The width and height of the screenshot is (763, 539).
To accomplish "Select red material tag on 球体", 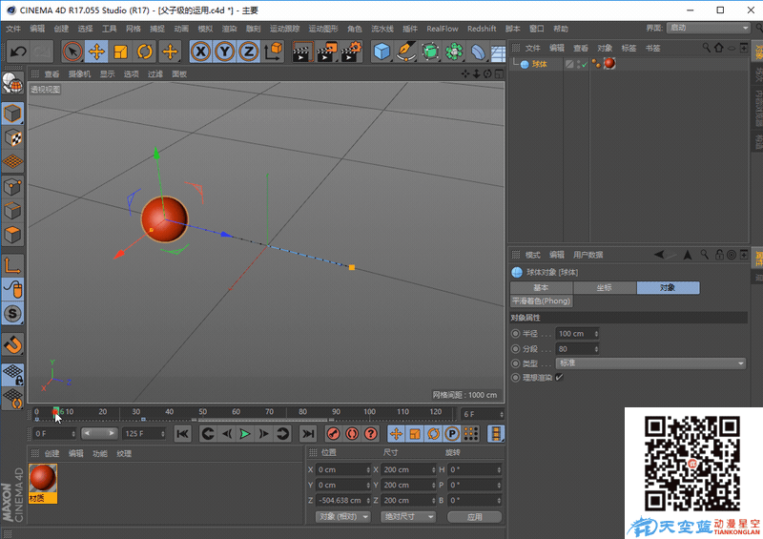I will click(609, 63).
